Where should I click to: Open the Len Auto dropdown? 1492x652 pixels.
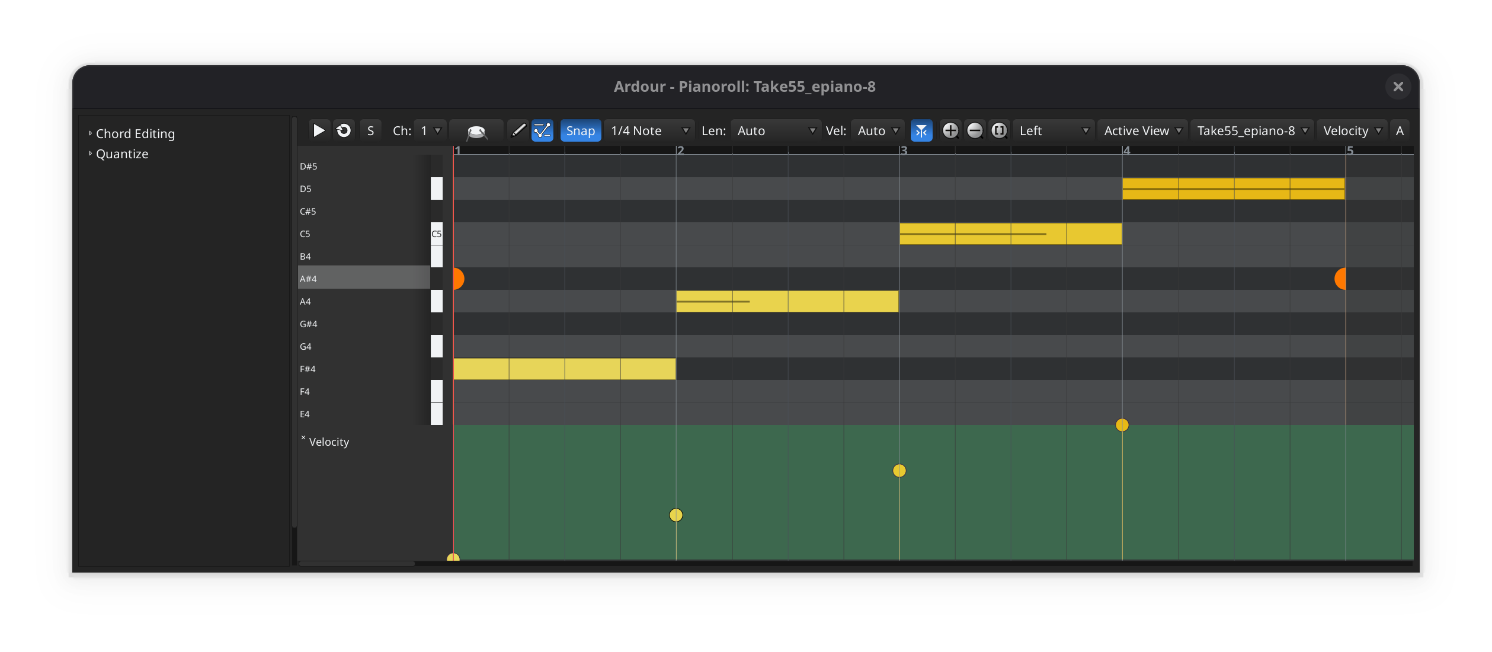coord(775,131)
